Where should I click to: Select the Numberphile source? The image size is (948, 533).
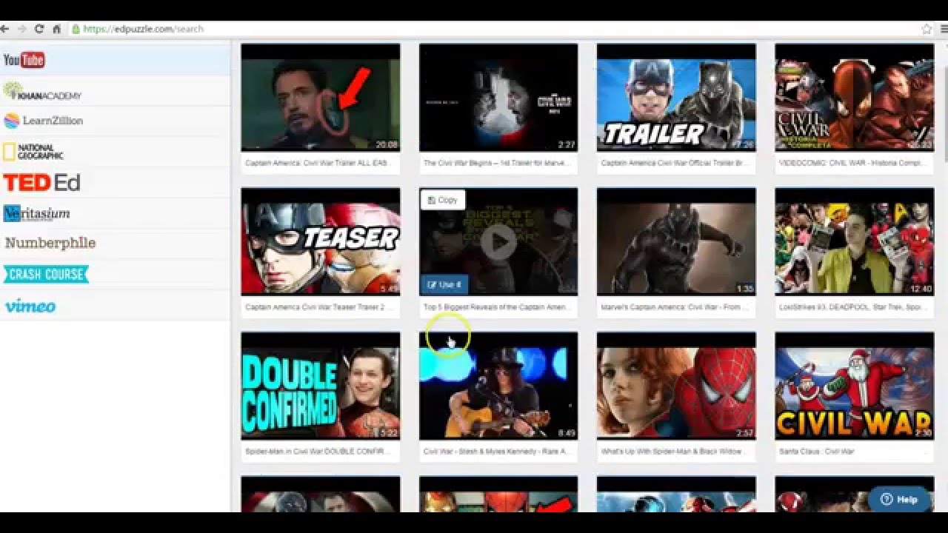[x=115, y=243]
